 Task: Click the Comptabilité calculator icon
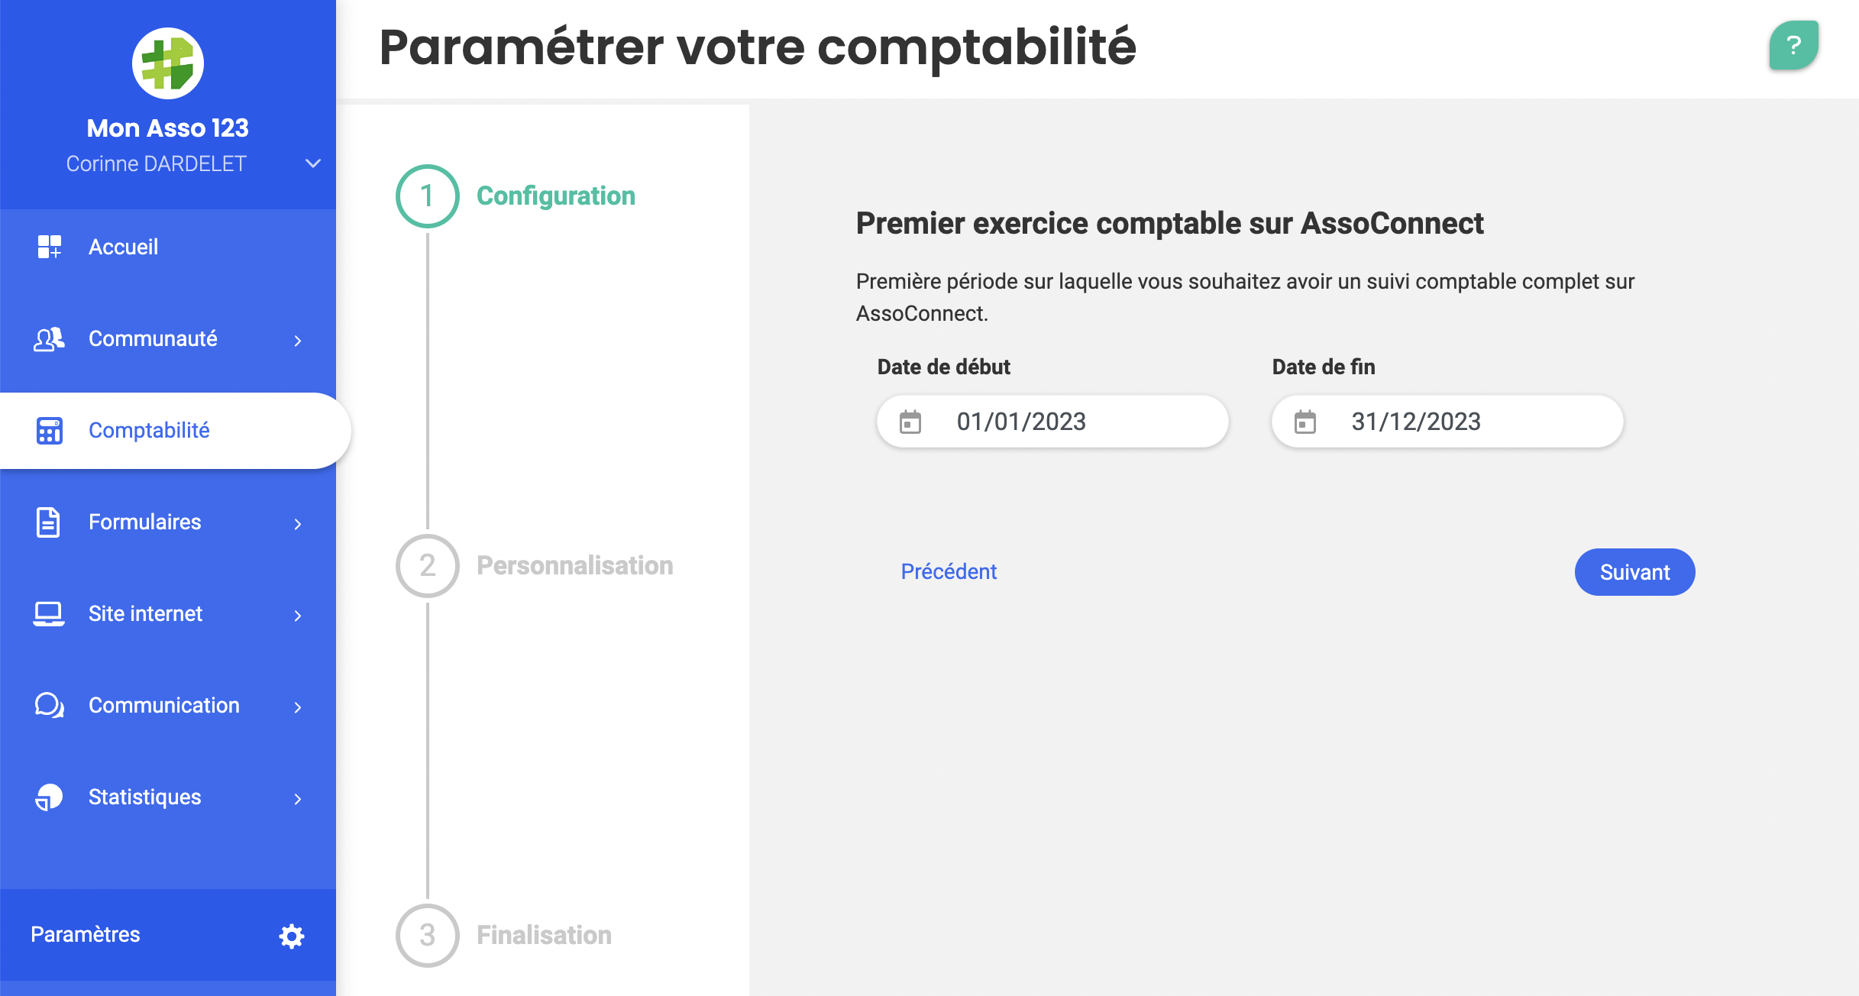point(50,431)
